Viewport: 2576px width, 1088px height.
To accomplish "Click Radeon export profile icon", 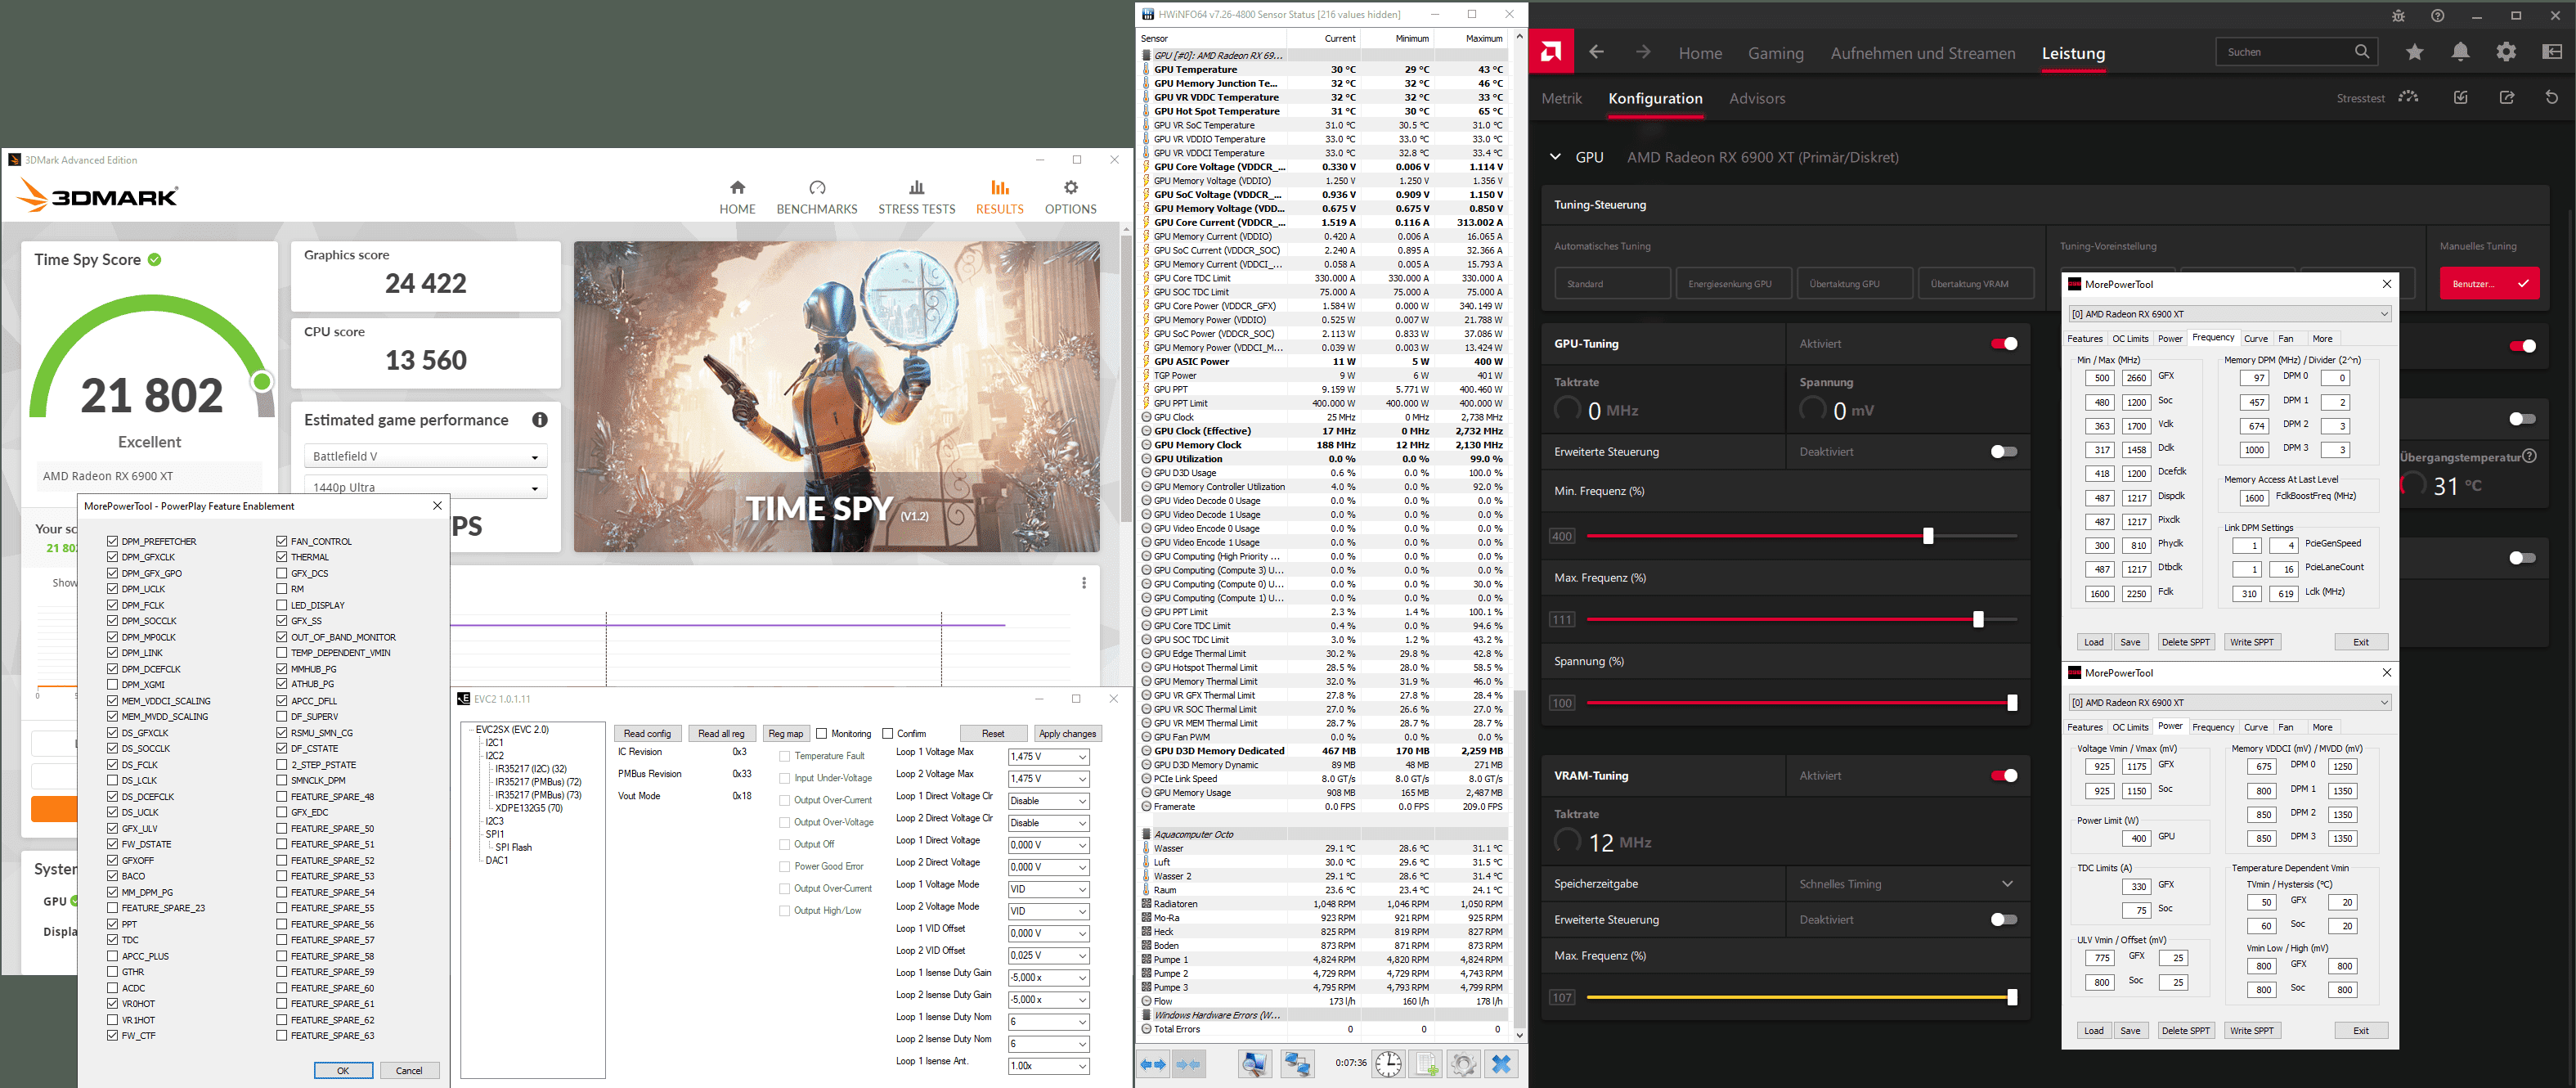I will (x=2506, y=97).
